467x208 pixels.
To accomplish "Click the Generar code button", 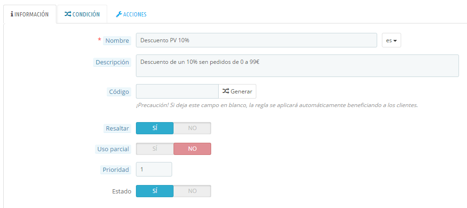I will pos(237,91).
